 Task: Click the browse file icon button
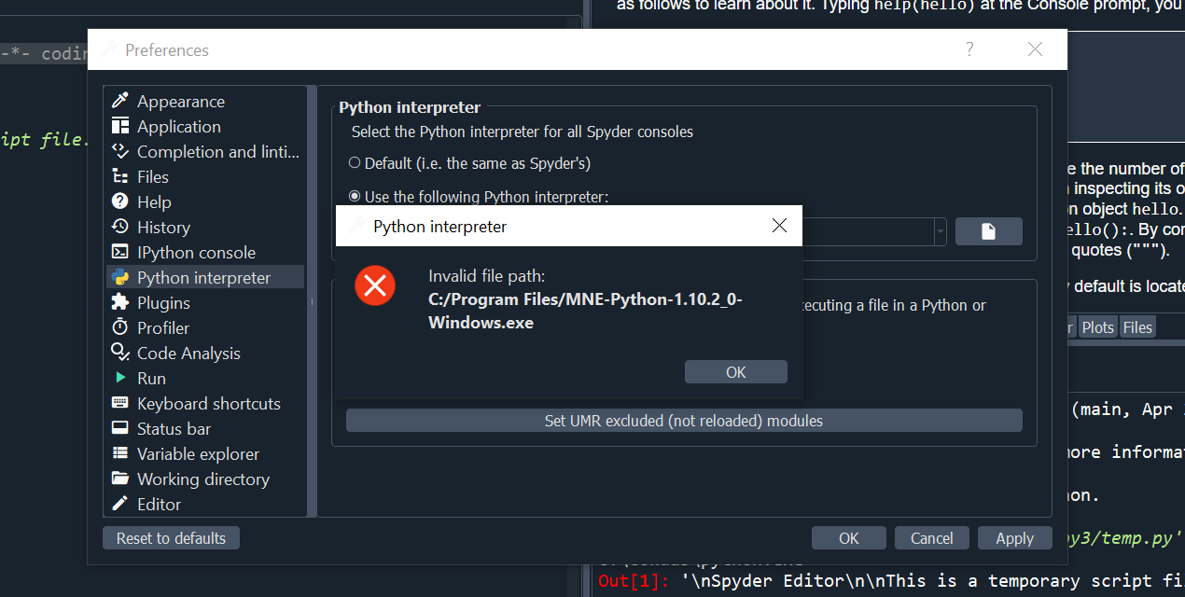[x=988, y=231]
